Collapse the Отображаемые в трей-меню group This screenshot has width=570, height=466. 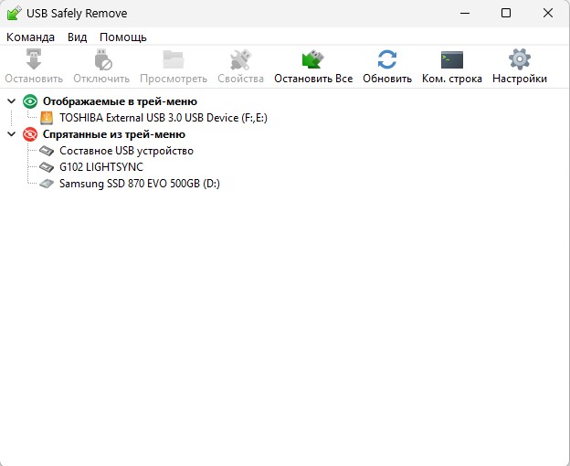(x=12, y=101)
